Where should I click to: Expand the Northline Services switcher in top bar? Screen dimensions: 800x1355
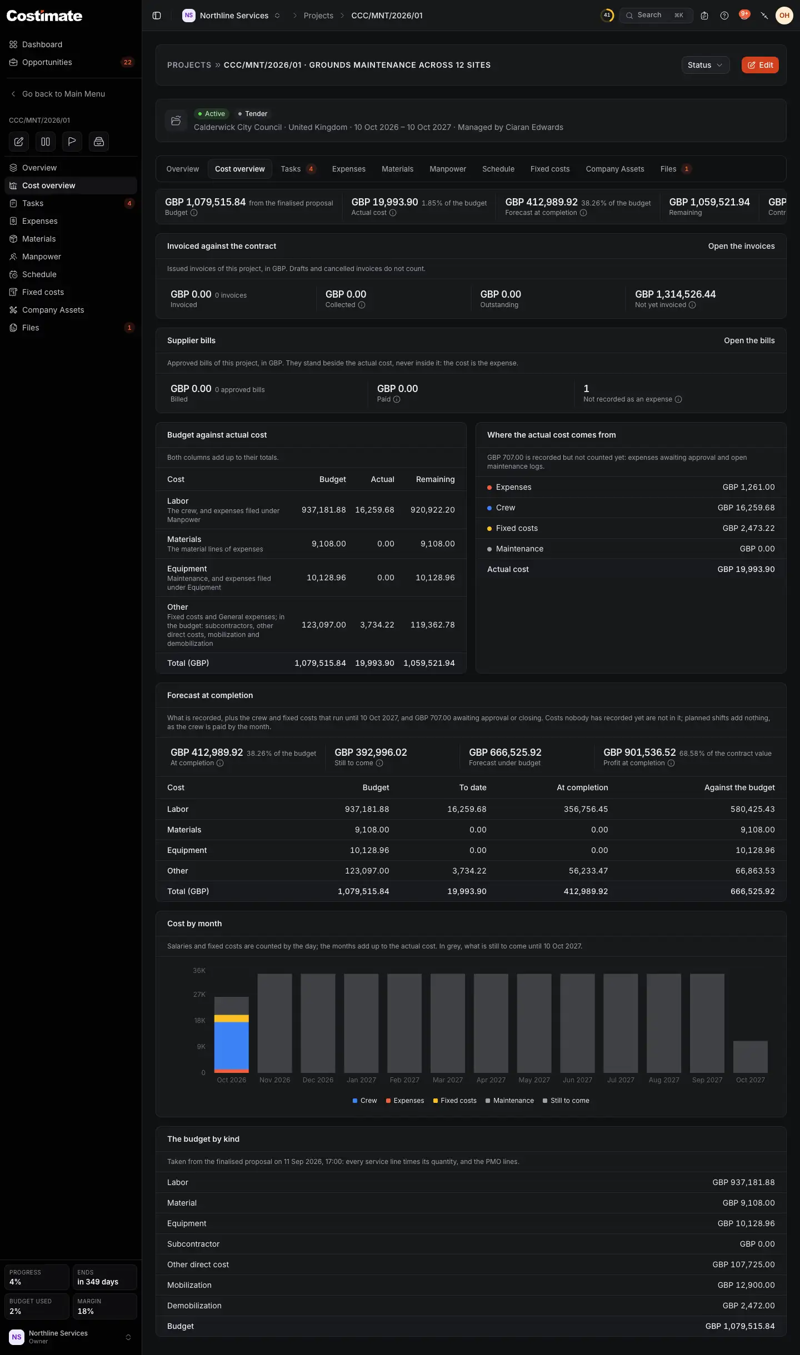tap(232, 16)
